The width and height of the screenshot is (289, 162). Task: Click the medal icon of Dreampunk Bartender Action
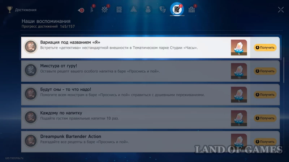(30, 141)
